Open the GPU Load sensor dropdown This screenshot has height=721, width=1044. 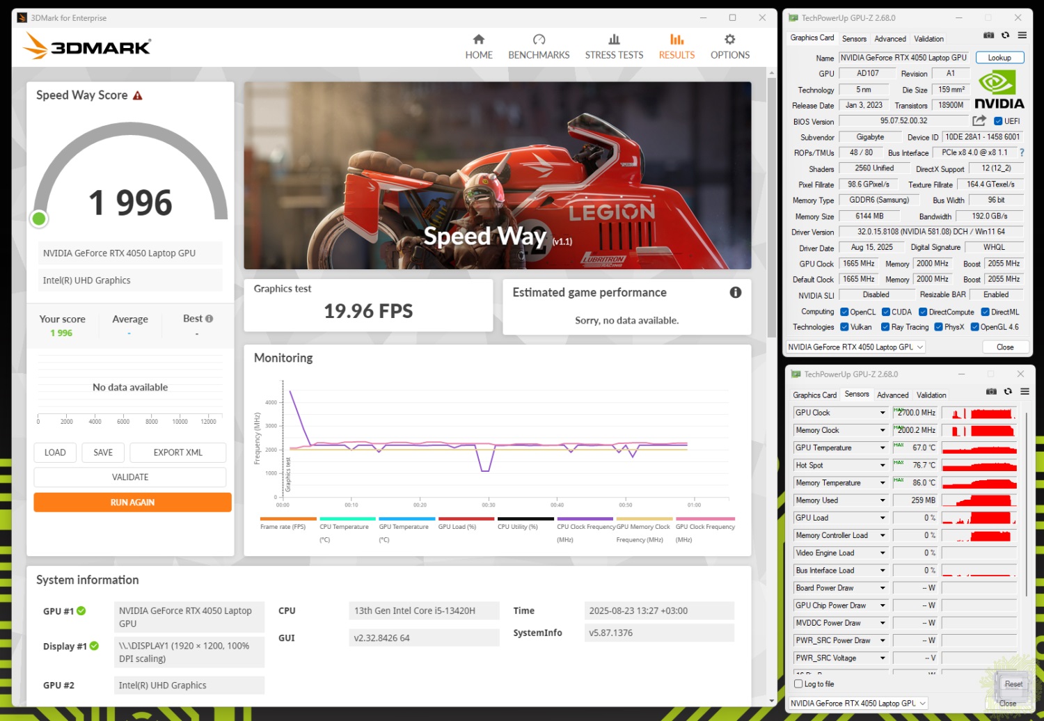point(883,518)
